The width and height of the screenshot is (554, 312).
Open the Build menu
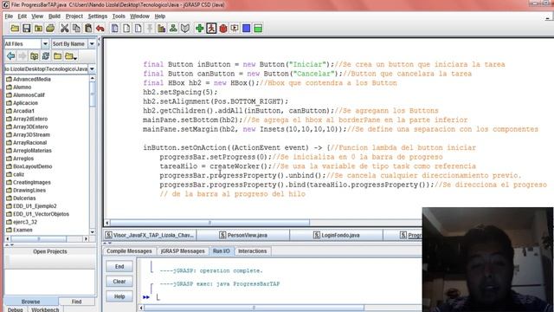point(54,16)
